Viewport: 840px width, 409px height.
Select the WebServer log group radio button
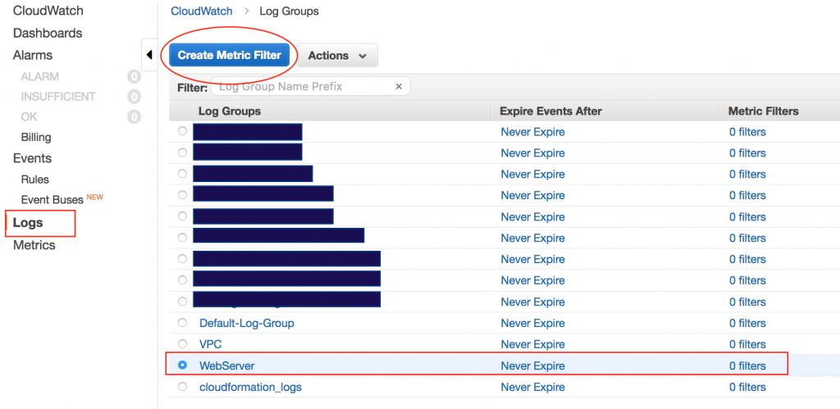coord(183,365)
